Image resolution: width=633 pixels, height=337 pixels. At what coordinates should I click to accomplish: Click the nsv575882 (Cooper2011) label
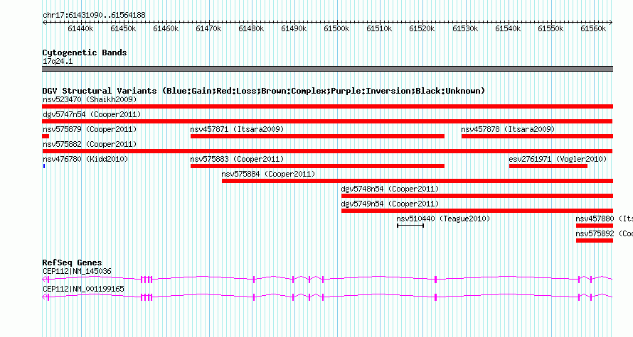90,144
